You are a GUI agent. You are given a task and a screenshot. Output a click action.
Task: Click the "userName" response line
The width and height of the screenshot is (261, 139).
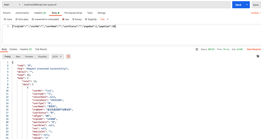(45, 107)
